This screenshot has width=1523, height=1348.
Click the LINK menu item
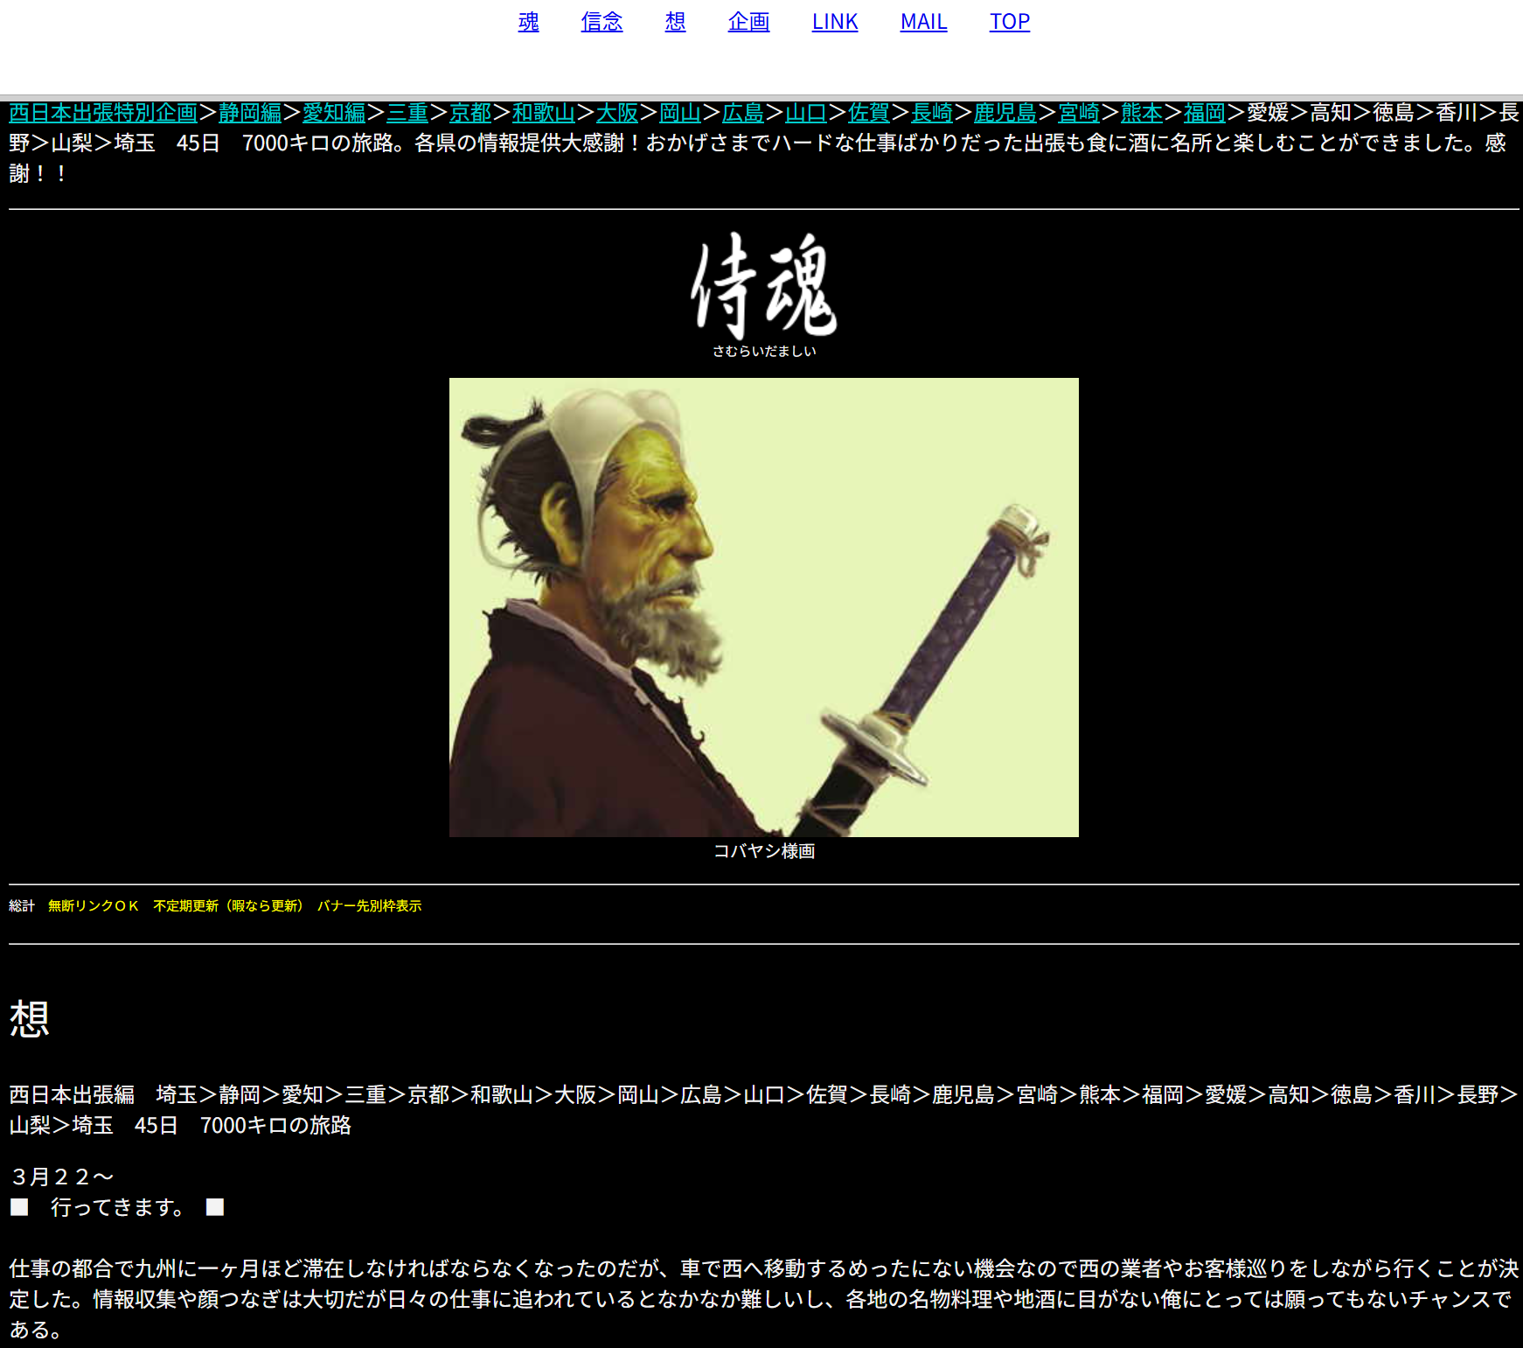834,22
